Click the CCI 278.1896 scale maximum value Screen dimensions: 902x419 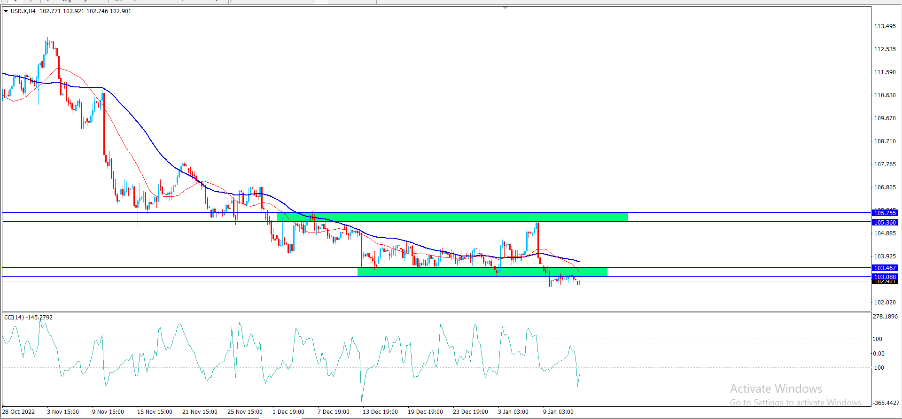point(885,317)
